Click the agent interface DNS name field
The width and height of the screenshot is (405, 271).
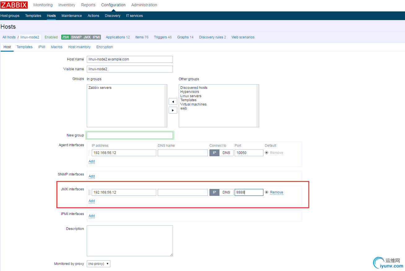tap(183, 153)
